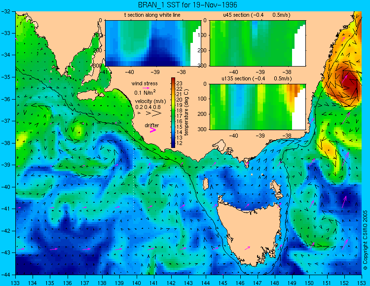
Task: Click the '20' tick label on the colorbar
Action: tap(180, 100)
